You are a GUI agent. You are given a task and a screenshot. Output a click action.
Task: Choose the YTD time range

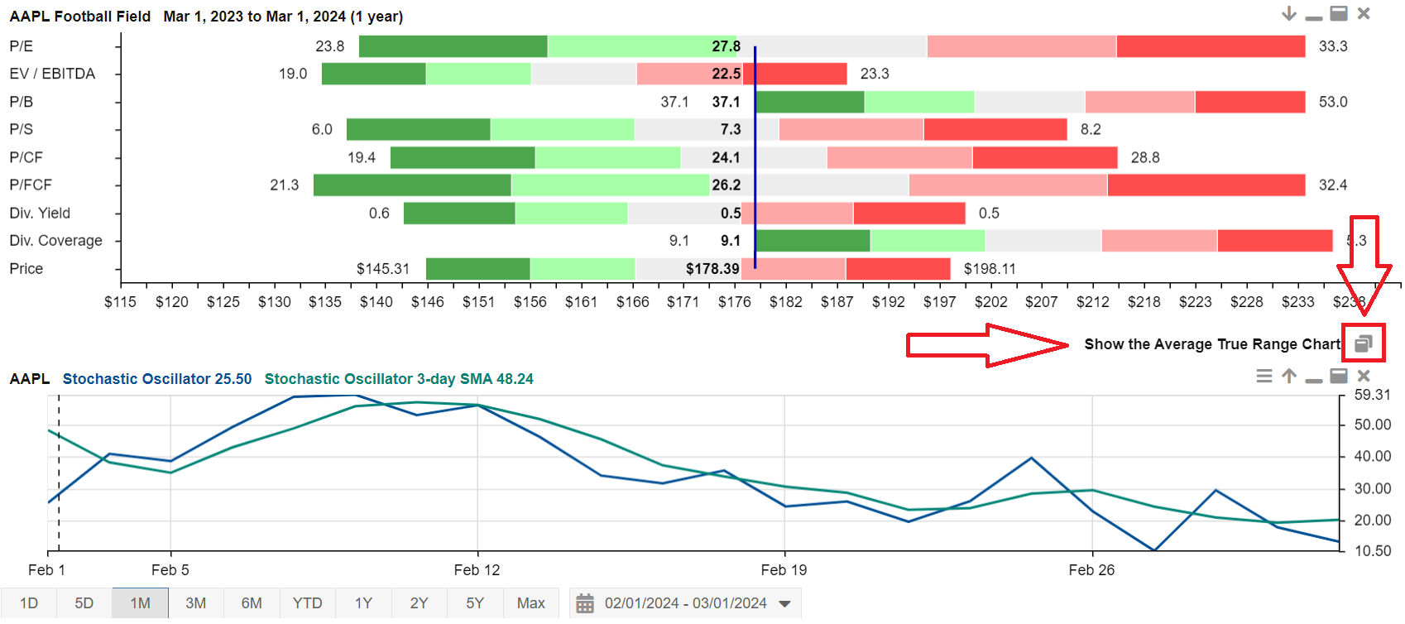click(308, 603)
